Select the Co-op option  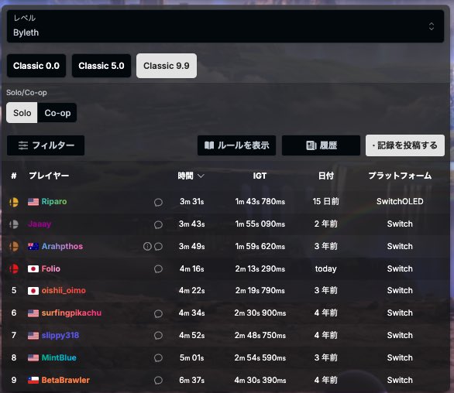(x=57, y=113)
